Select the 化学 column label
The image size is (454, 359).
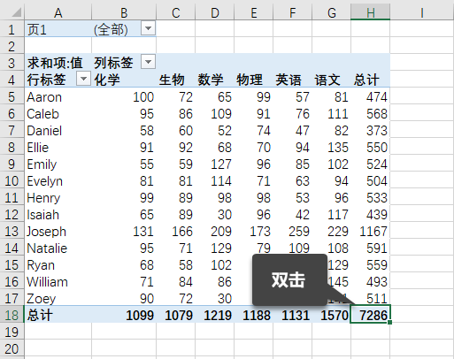pyautogui.click(x=124, y=80)
